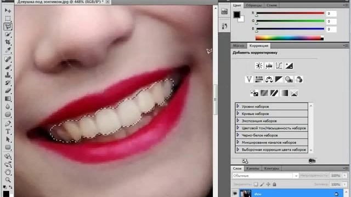
Task: Add a Gradient Map adjustment
Action: click(284, 93)
